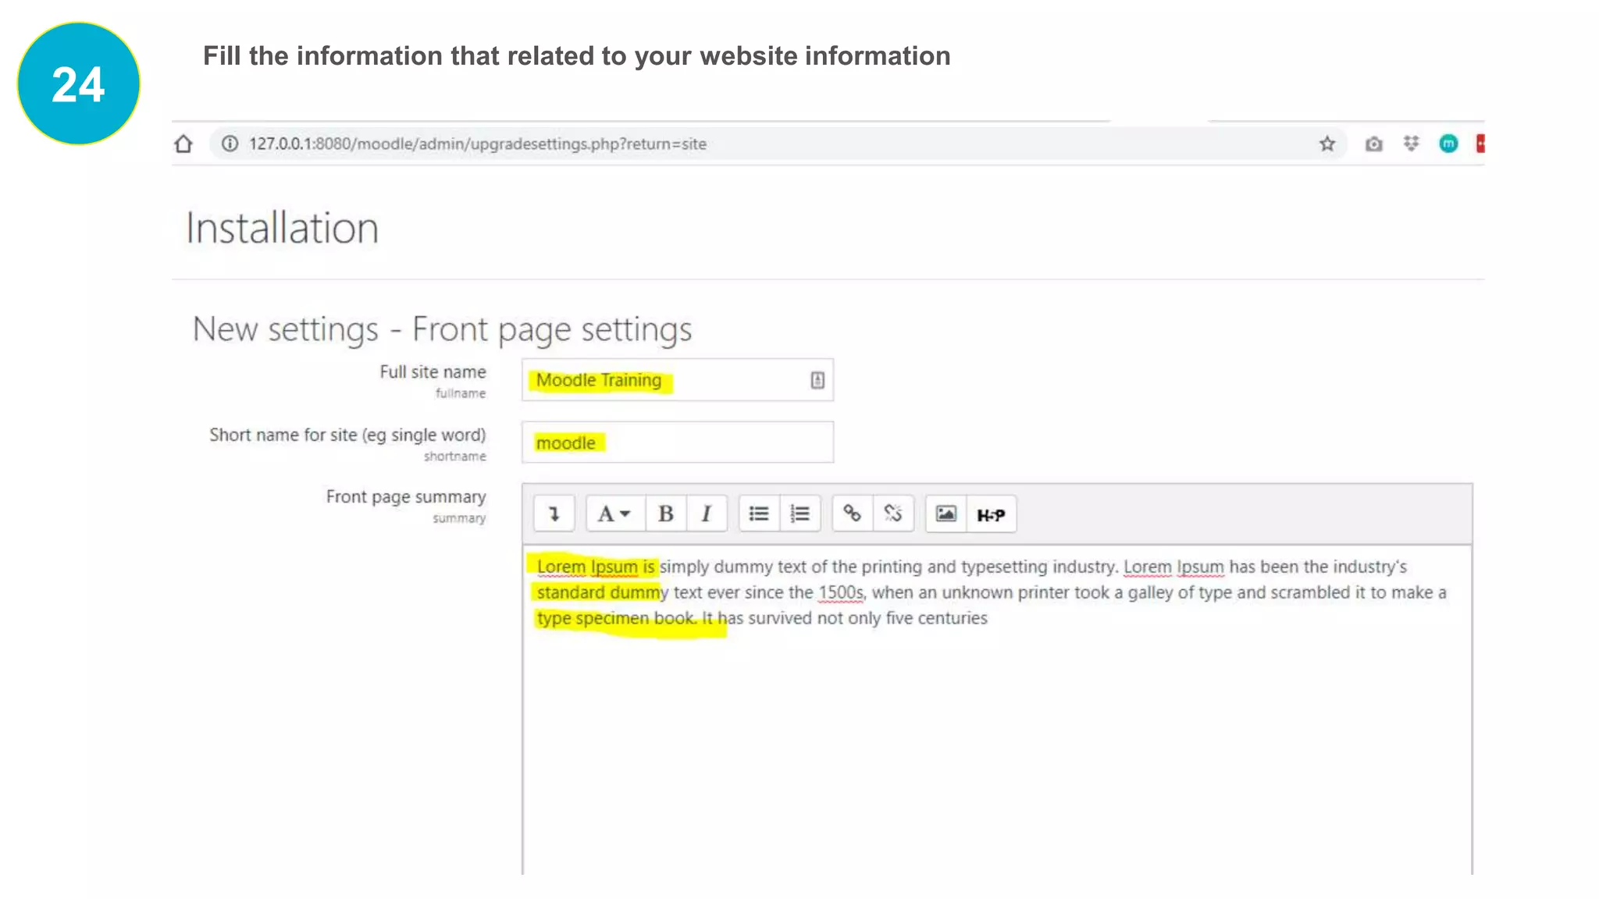1599x899 pixels.
Task: Toggle the editor toolbar expand button
Action: pos(554,513)
